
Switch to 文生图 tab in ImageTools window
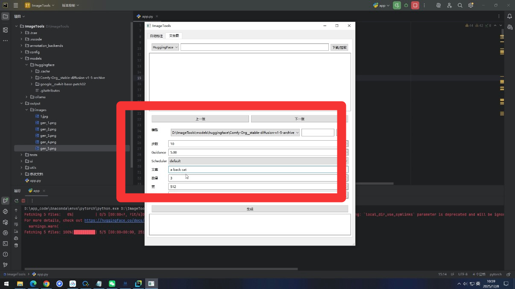click(x=174, y=36)
